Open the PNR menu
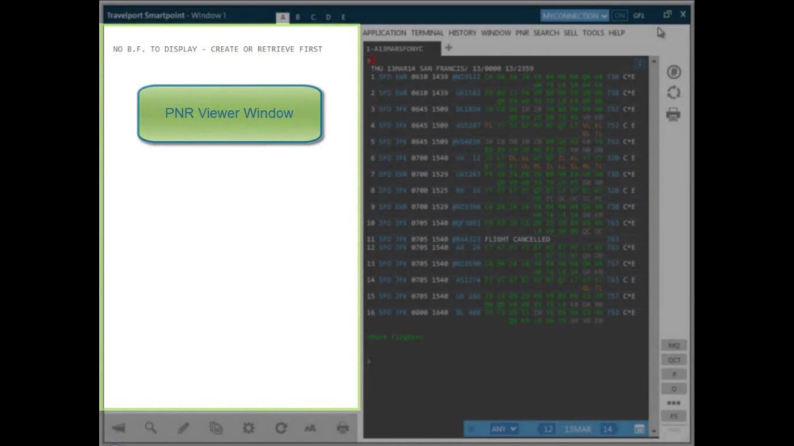 pyautogui.click(x=522, y=33)
